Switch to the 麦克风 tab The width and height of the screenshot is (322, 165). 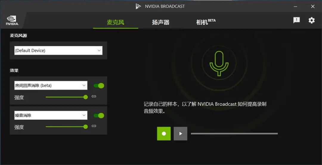coord(115,22)
